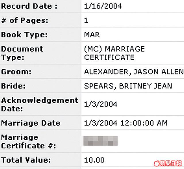Image resolution: width=184 pixels, height=169 pixels.
Task: Select bride name Spears, Britney Jean
Action: click(x=128, y=86)
